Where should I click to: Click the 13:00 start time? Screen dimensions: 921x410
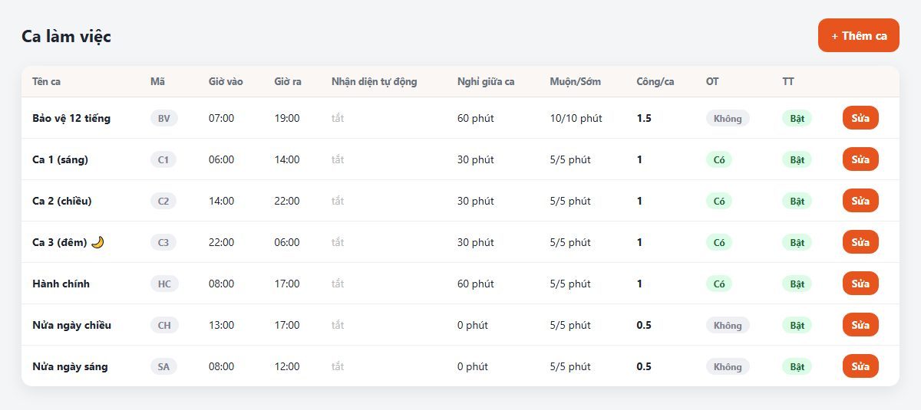[x=221, y=325]
